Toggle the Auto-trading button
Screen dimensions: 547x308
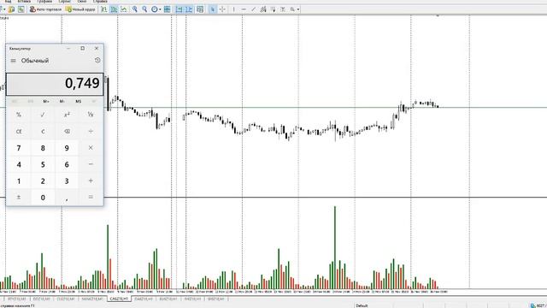(x=45, y=9)
